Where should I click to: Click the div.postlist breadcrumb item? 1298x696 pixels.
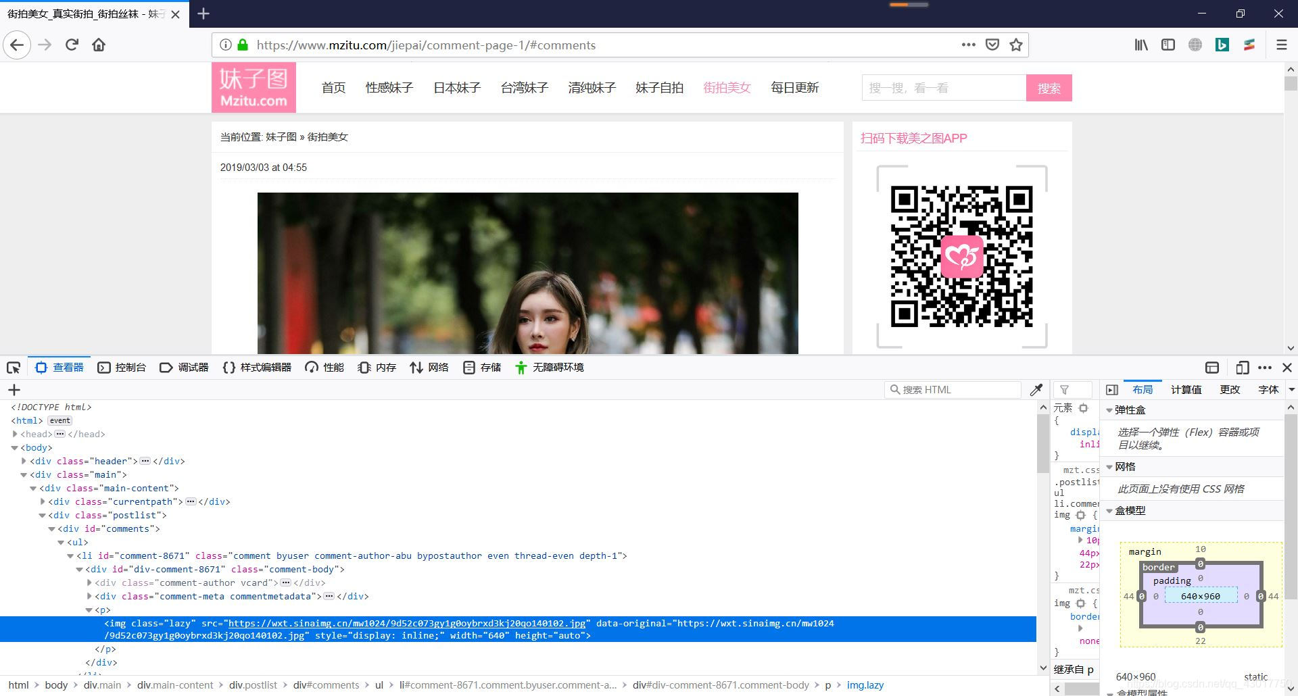click(x=253, y=685)
